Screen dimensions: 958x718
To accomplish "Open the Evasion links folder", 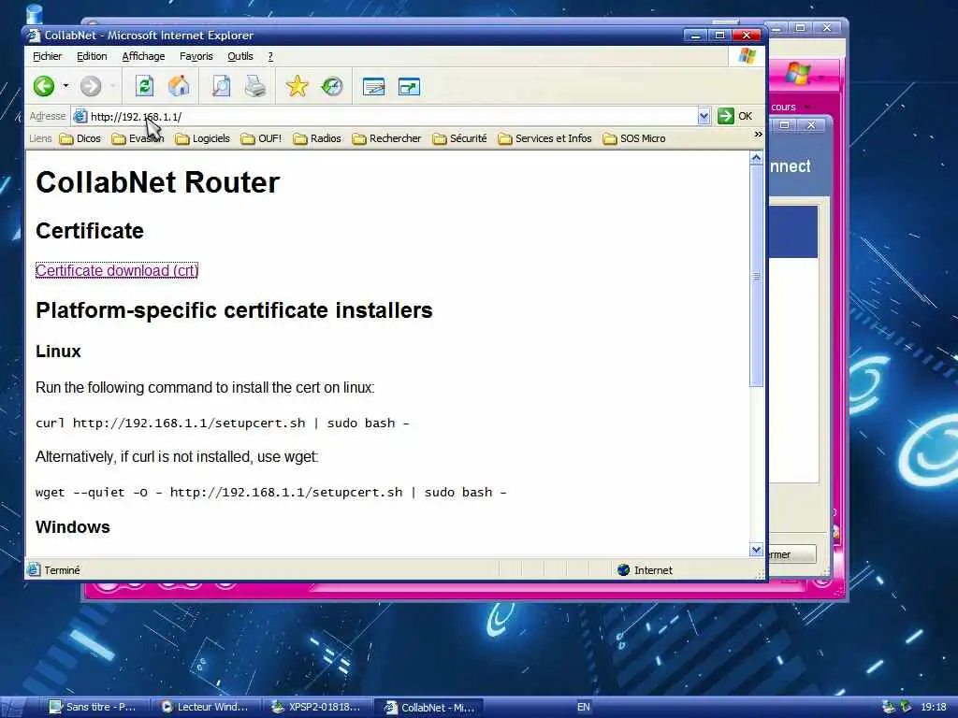I will [x=138, y=138].
